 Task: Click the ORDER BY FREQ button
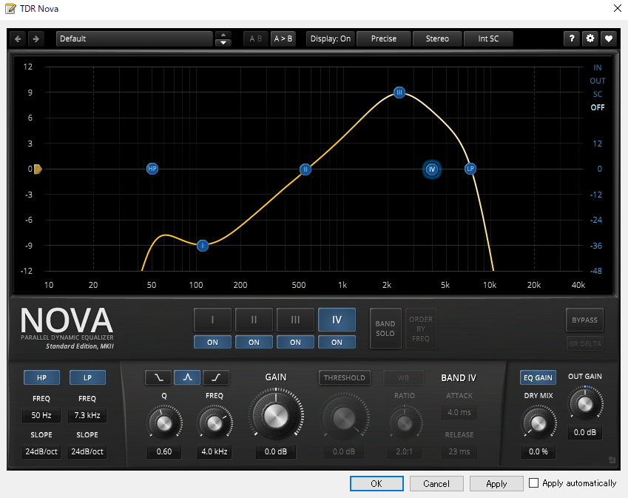pos(421,329)
